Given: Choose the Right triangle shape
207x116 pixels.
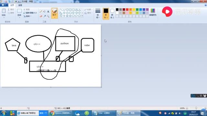Looking at the screenshot, I should coord(61,13).
